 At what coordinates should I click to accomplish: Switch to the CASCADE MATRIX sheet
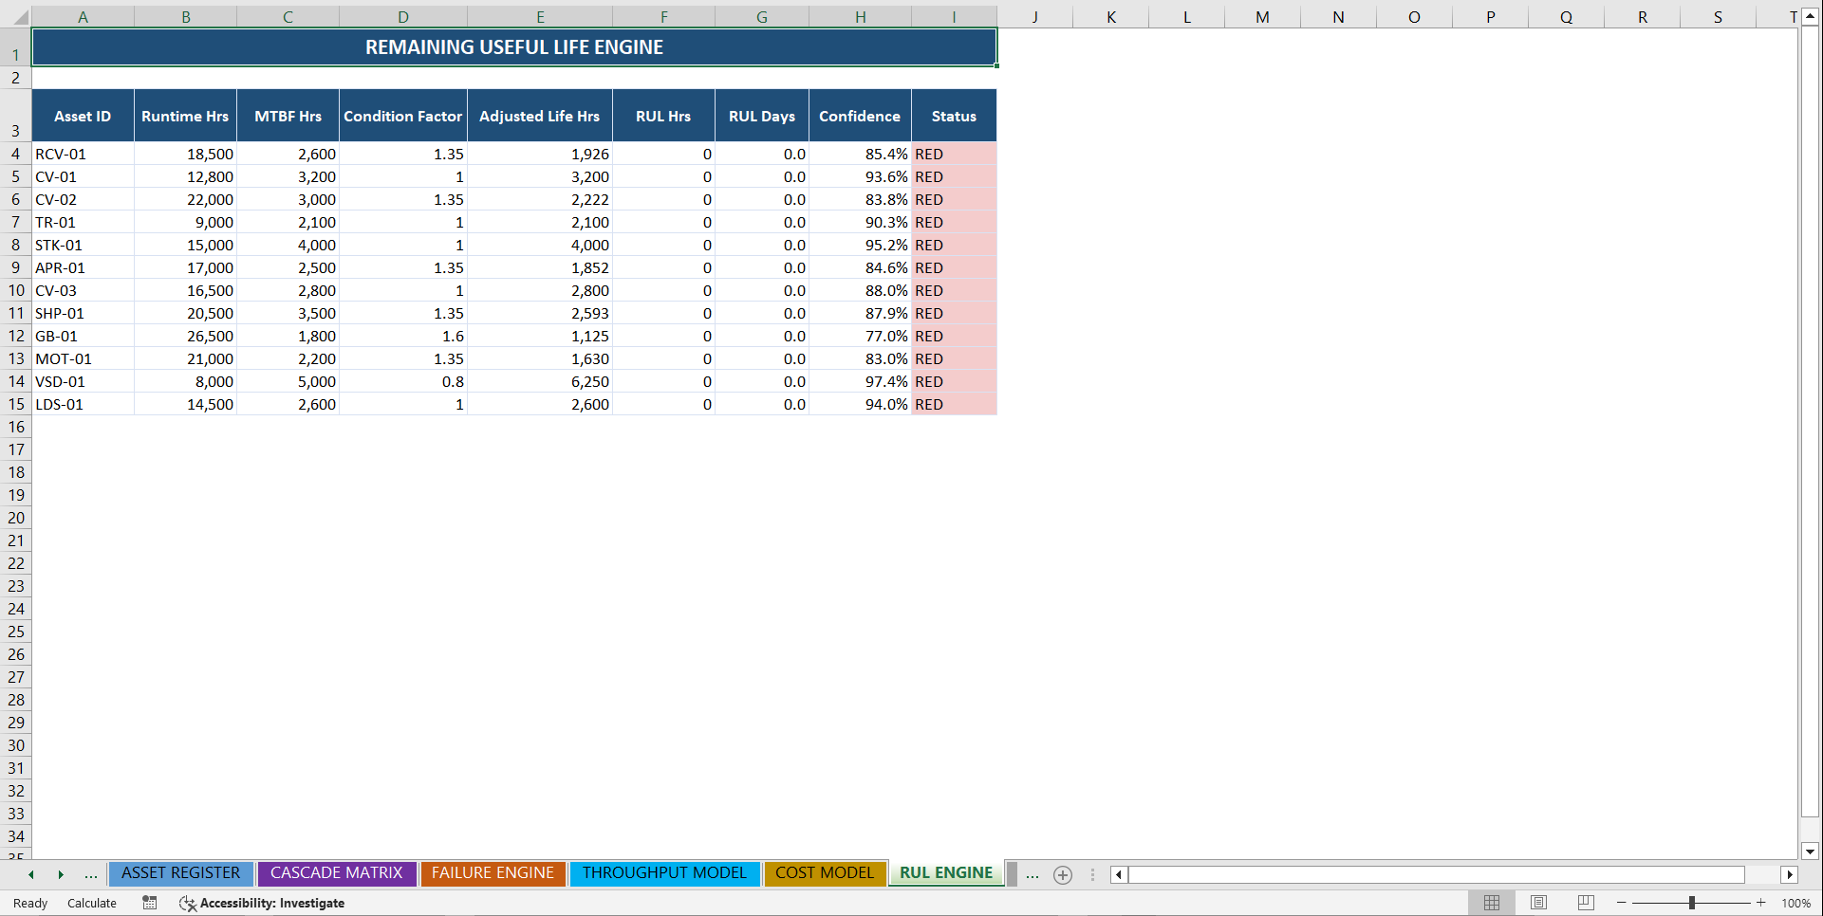(336, 873)
